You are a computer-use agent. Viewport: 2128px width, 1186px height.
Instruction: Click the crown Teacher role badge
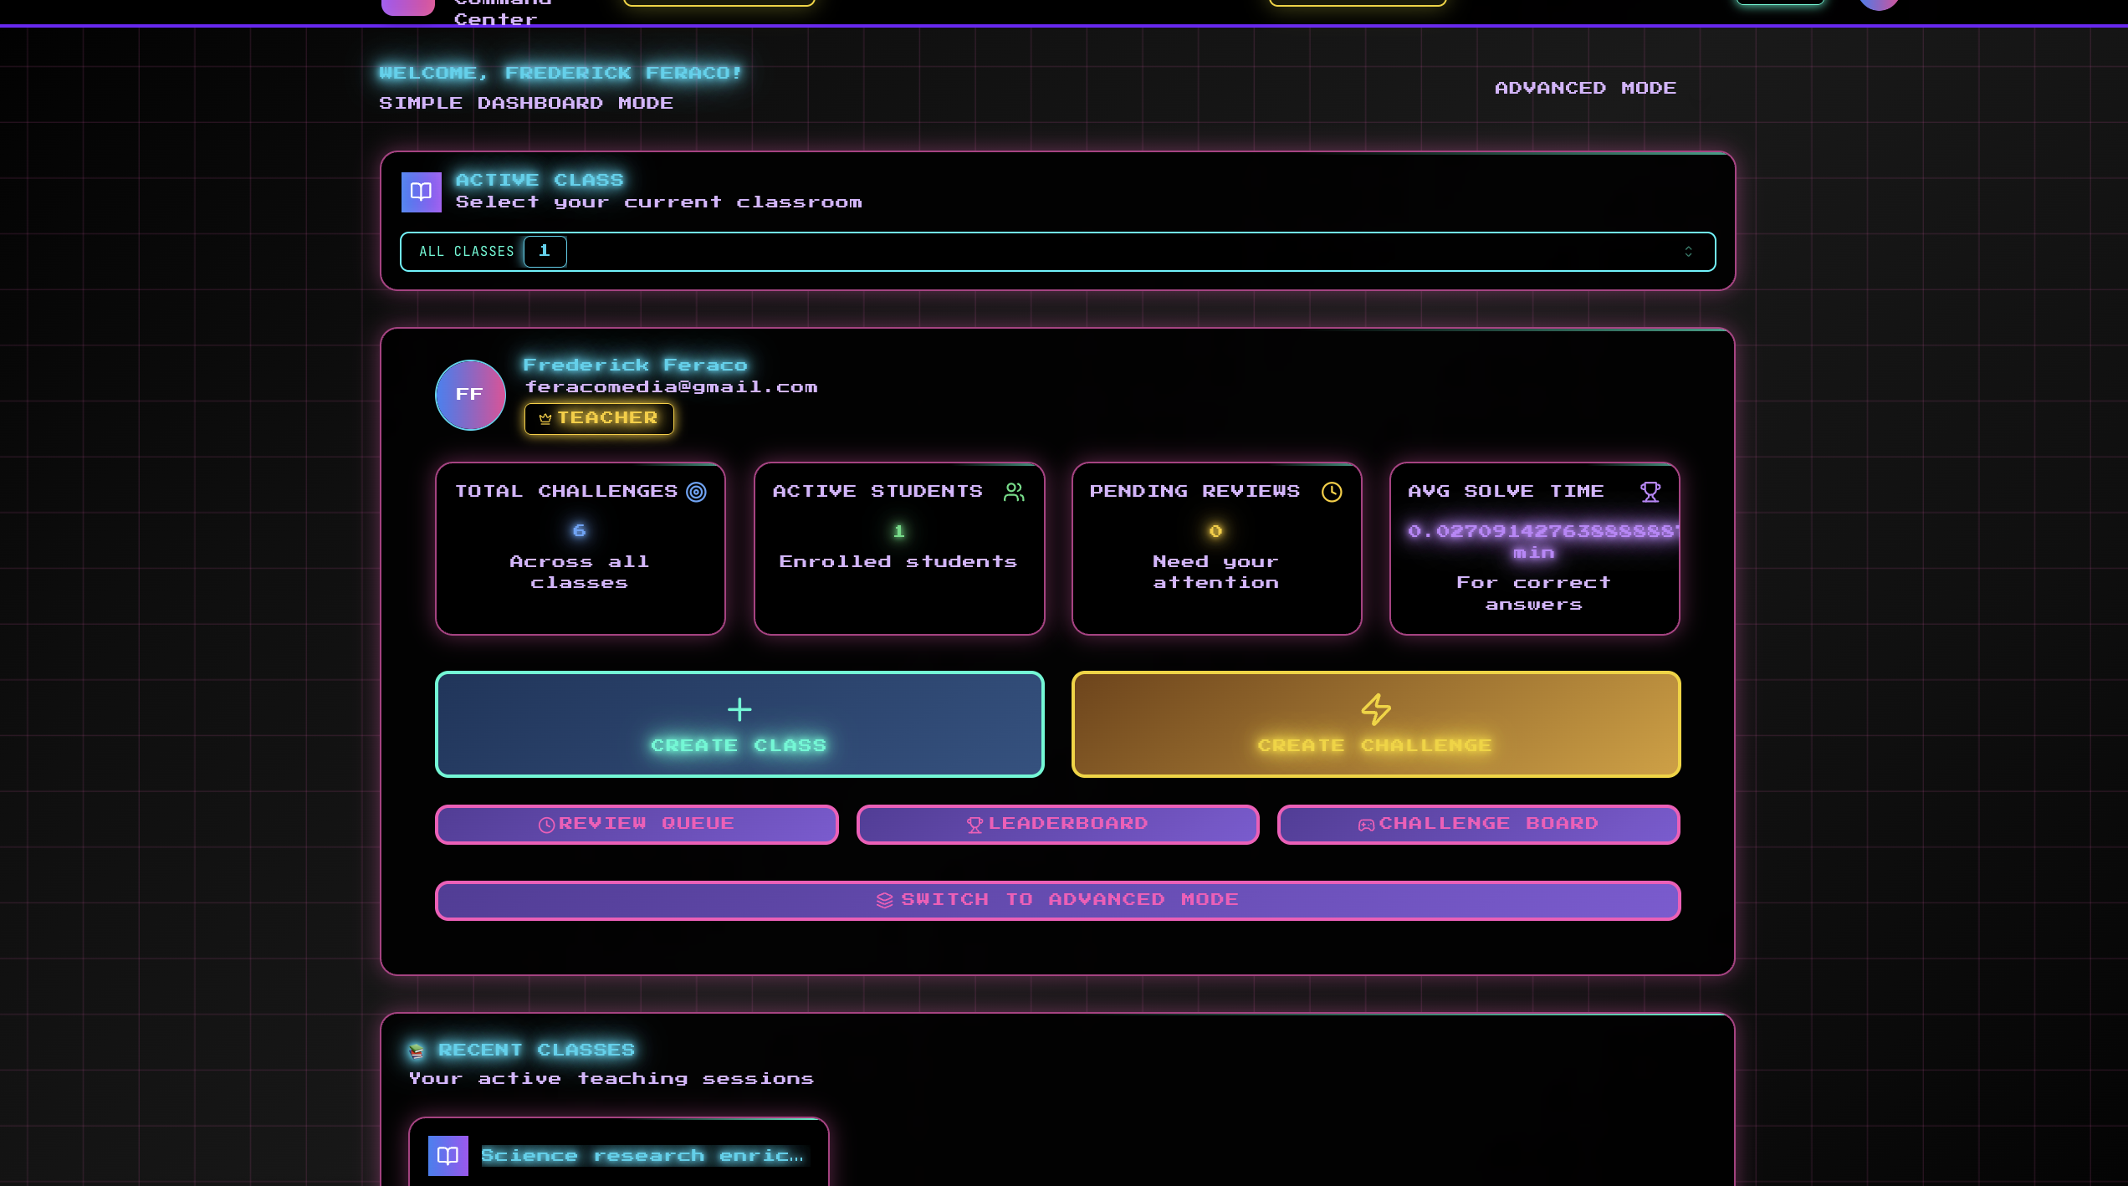599,418
